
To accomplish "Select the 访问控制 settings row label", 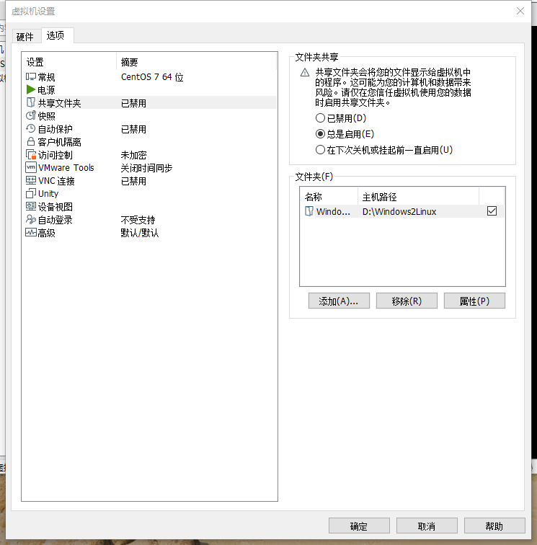I will point(56,155).
